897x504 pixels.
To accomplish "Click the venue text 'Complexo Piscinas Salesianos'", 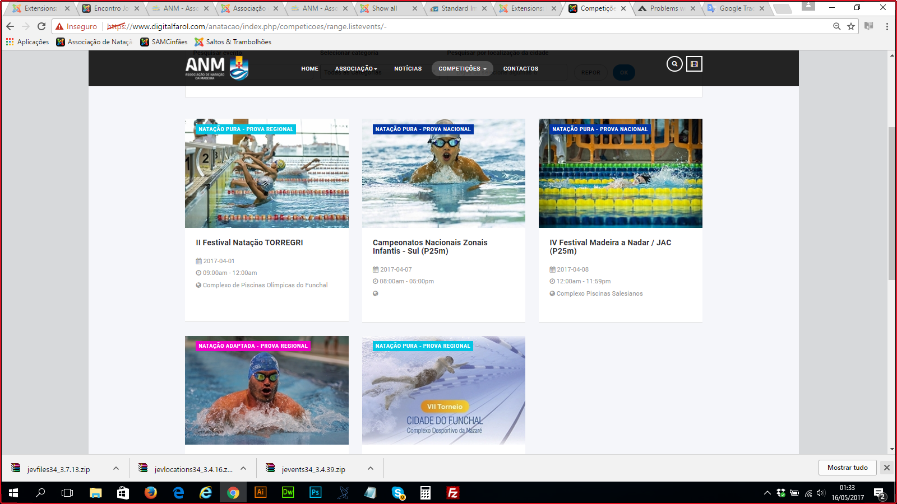I will tap(599, 293).
